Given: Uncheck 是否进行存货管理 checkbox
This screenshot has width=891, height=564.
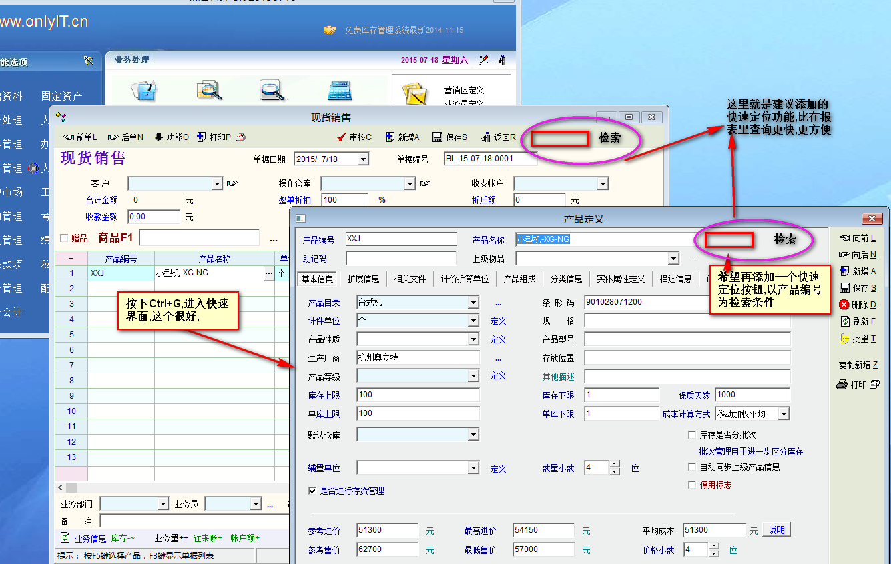Looking at the screenshot, I should [312, 491].
